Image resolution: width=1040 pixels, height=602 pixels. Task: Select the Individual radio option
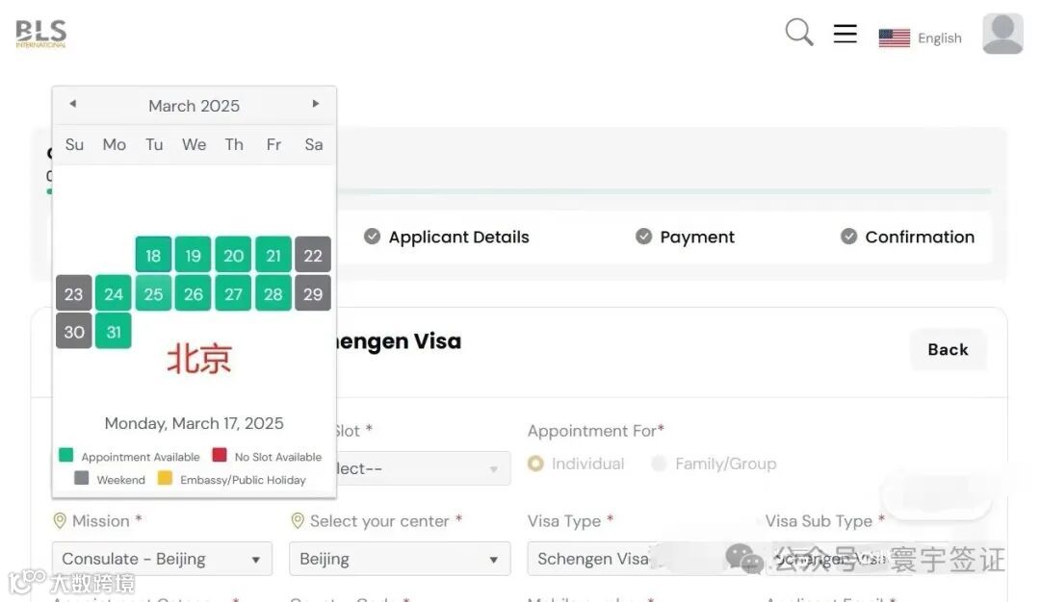click(x=535, y=464)
